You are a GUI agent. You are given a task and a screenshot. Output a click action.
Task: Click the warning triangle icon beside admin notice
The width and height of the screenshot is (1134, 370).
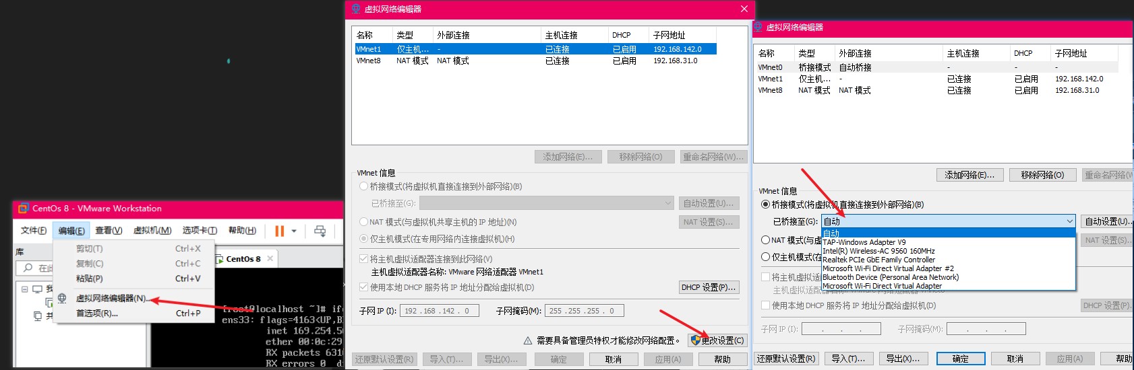point(529,340)
